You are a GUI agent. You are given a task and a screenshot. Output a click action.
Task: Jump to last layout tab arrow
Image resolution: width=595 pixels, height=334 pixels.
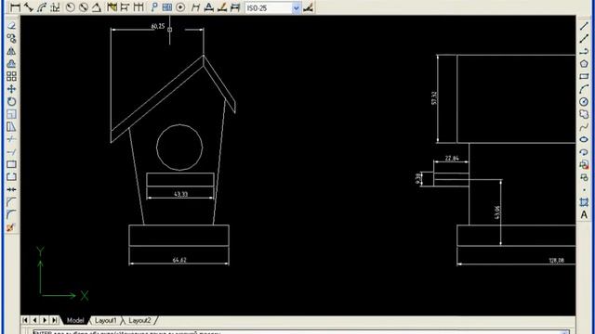54,320
